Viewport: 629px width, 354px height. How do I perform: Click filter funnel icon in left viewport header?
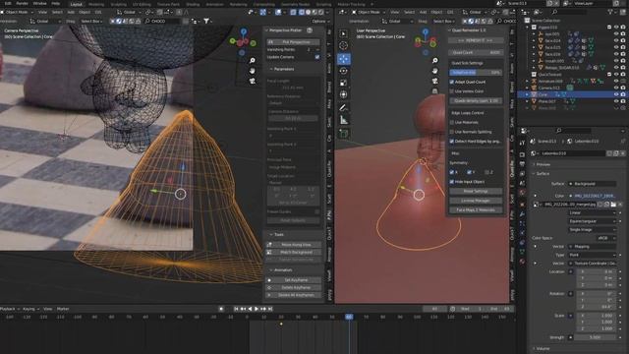pos(206,21)
